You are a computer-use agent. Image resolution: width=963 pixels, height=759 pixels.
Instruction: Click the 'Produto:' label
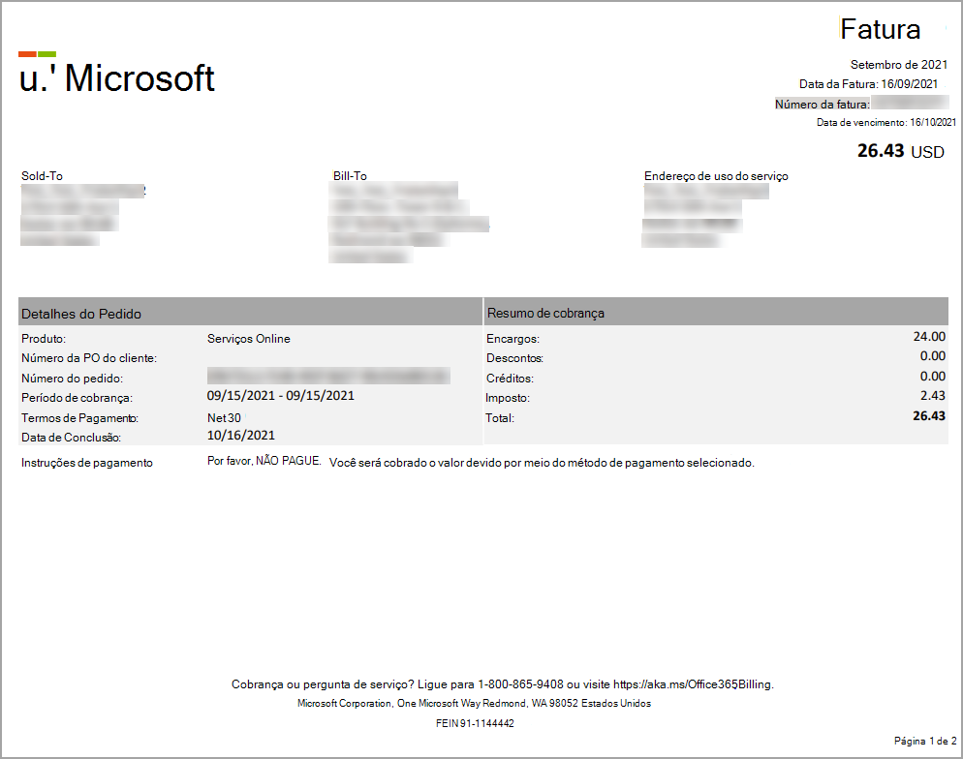[x=44, y=339]
